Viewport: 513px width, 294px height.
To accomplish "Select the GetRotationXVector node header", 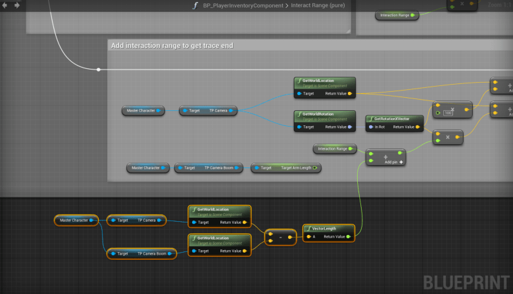I will coord(395,118).
